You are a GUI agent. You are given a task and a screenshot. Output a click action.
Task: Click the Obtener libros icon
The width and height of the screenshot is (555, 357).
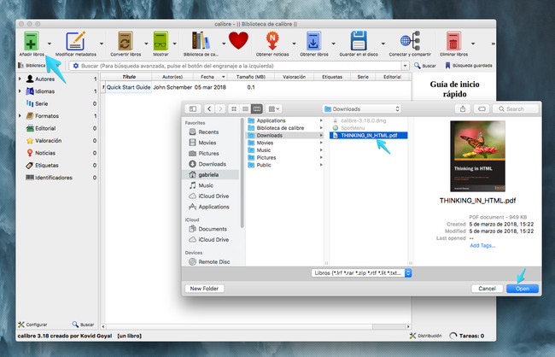[313, 41]
